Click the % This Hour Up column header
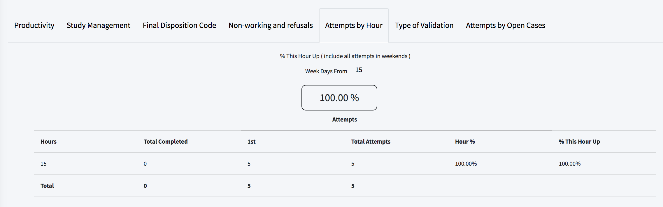663x207 pixels. pyautogui.click(x=579, y=142)
